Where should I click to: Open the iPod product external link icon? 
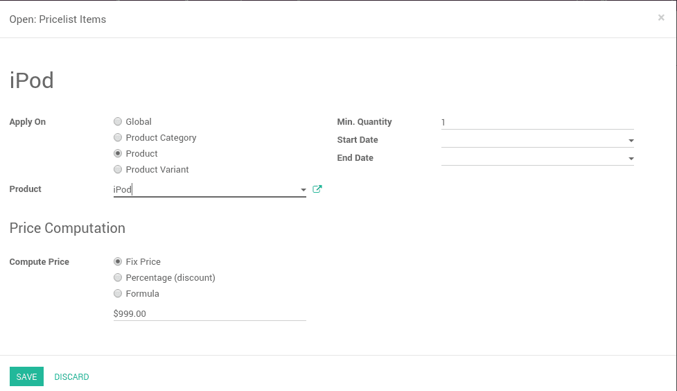[317, 189]
